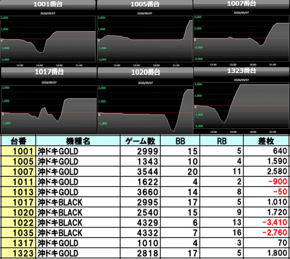Click 沖ドキGOLD name in row 1317
290x259 pixels.
point(58,243)
